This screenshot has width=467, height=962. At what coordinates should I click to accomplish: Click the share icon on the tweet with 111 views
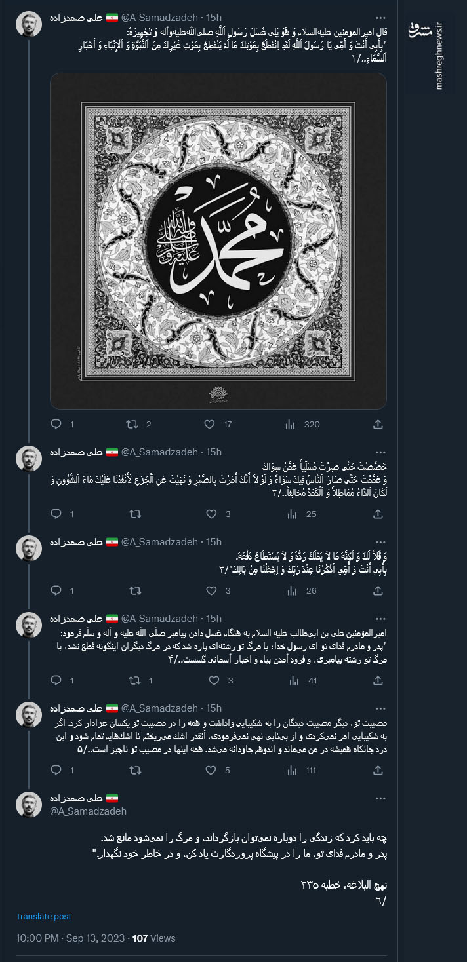[x=378, y=770]
